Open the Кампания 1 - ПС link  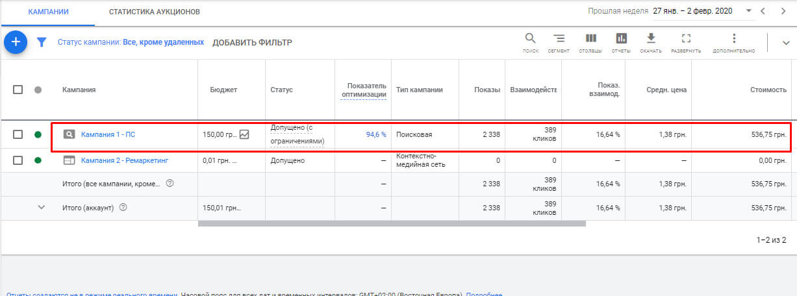[x=108, y=134]
